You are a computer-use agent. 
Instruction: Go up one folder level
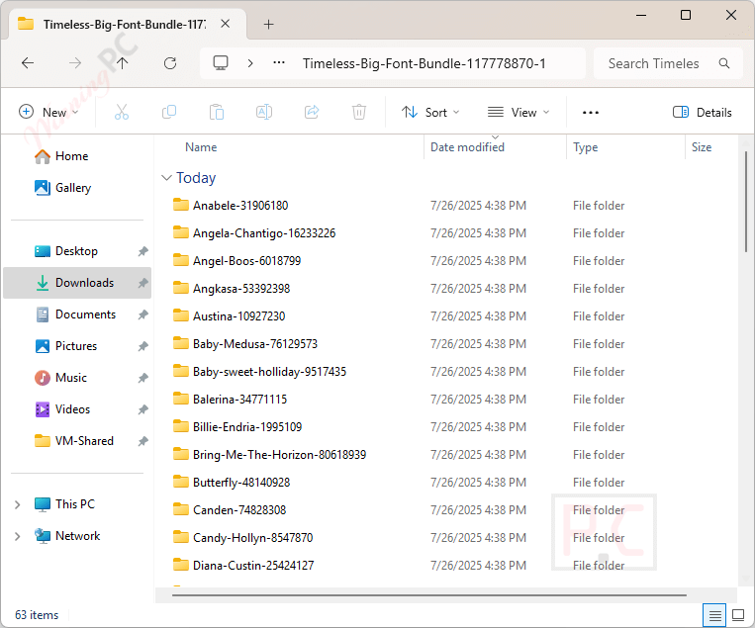123,63
